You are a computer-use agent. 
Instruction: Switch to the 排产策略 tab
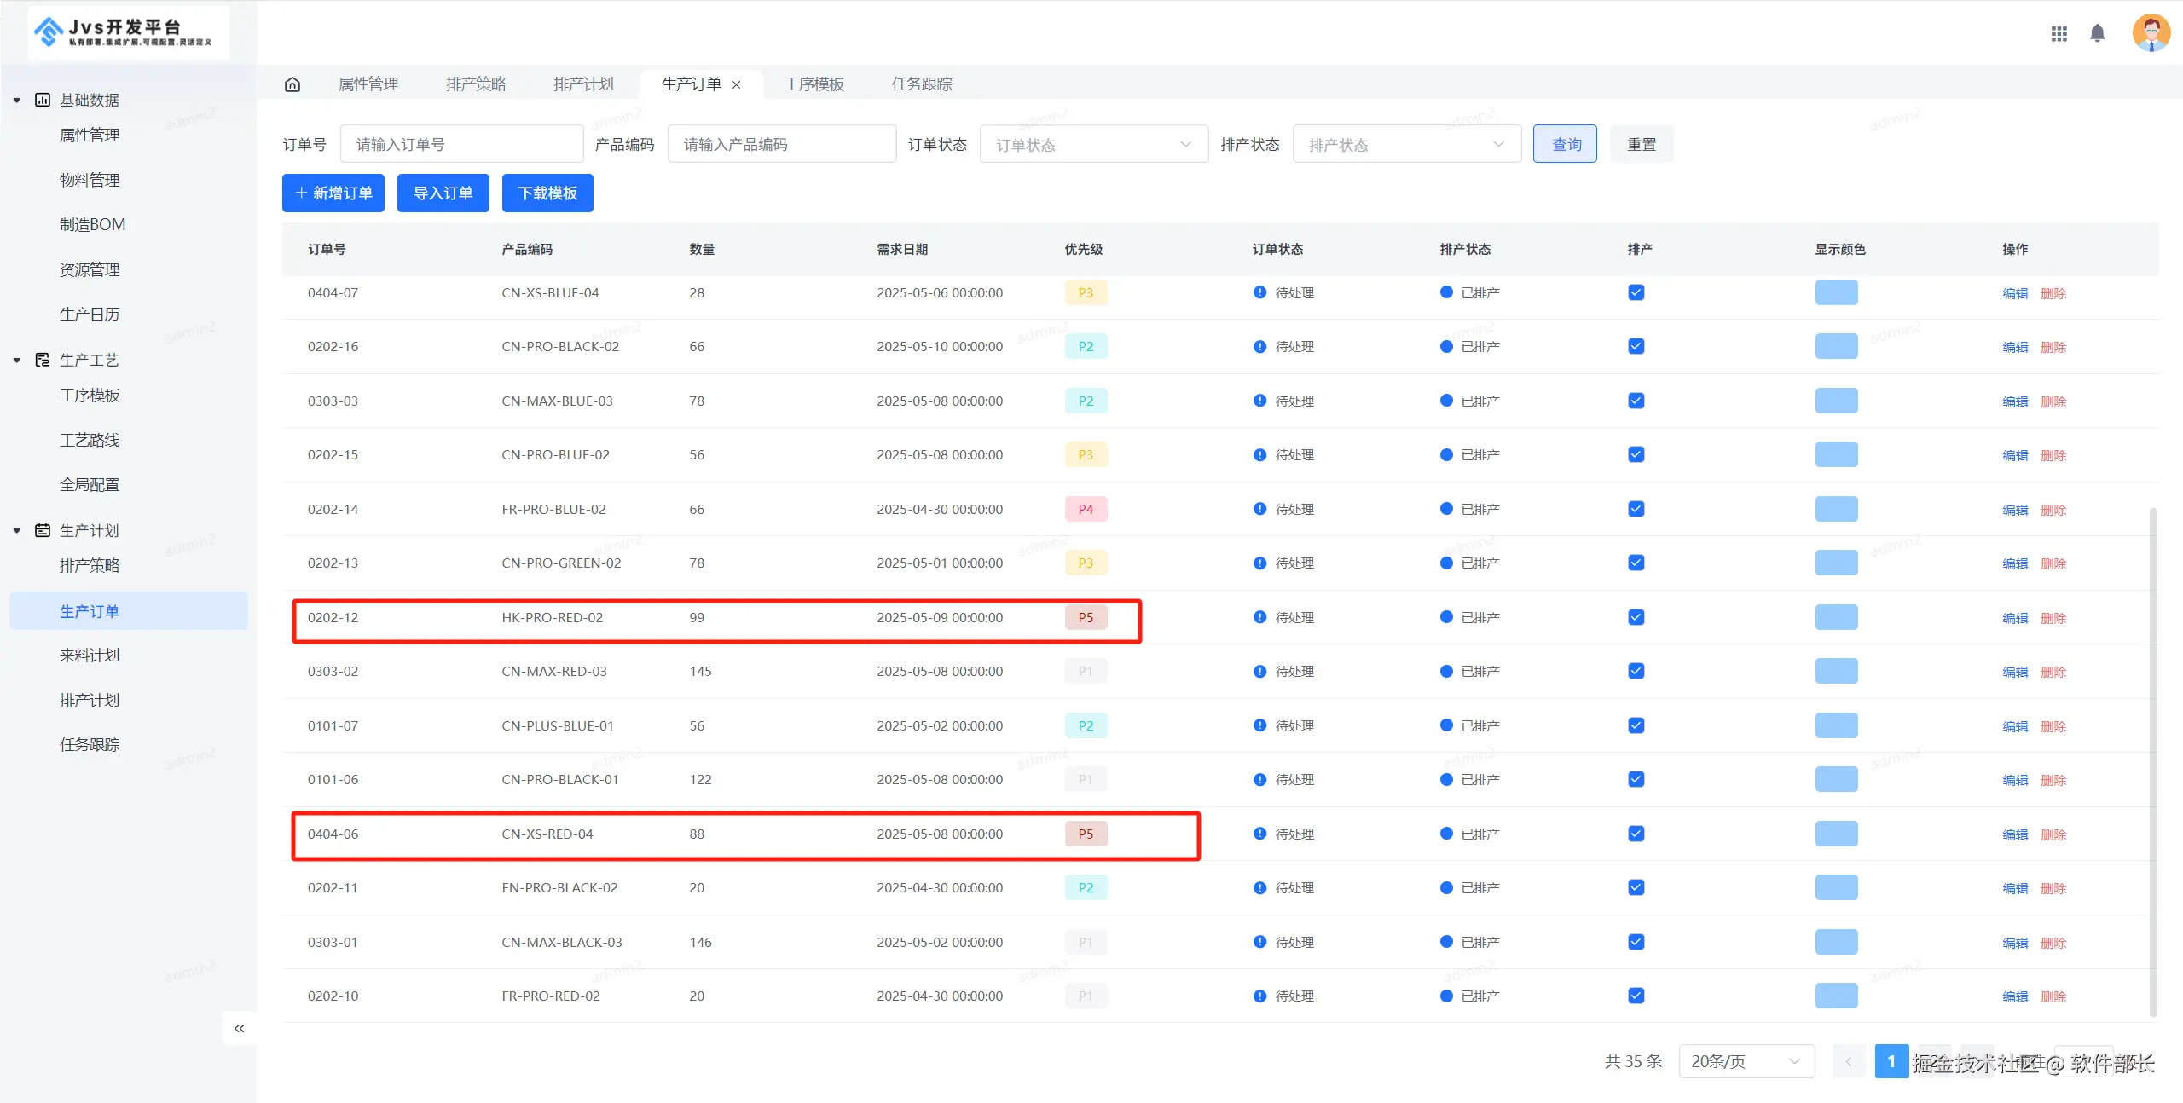point(476,84)
